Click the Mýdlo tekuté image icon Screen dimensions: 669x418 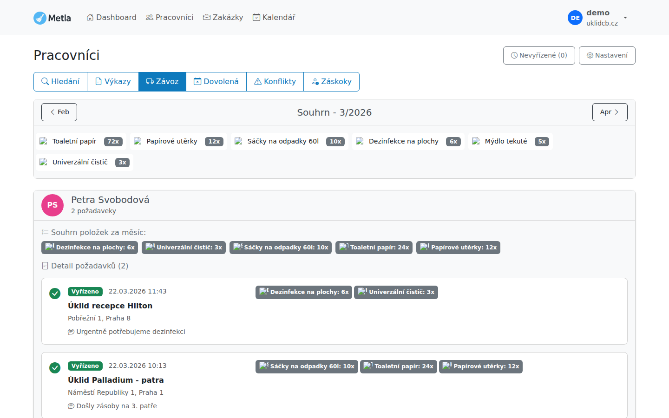pos(476,141)
